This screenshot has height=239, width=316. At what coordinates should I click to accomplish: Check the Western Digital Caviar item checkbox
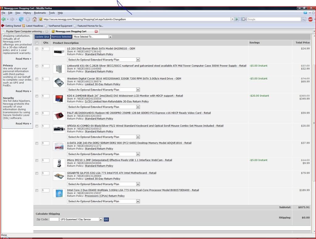37,79
